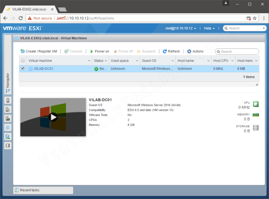
Task: Expand the global search dropdown arrow
Action: pyautogui.click(x=264, y=28)
